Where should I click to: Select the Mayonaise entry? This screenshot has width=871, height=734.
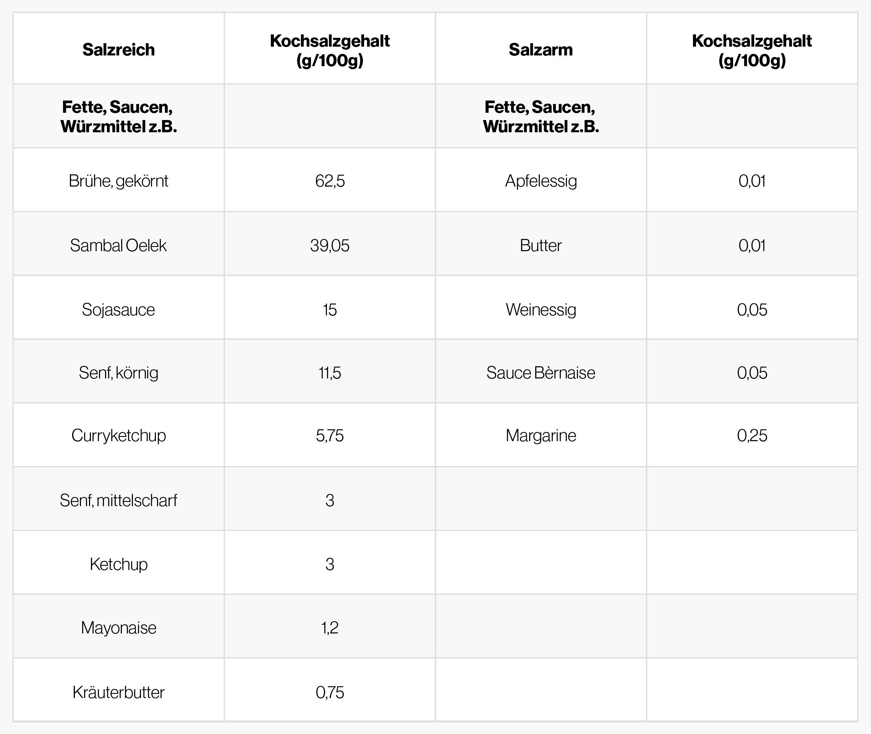tap(118, 628)
